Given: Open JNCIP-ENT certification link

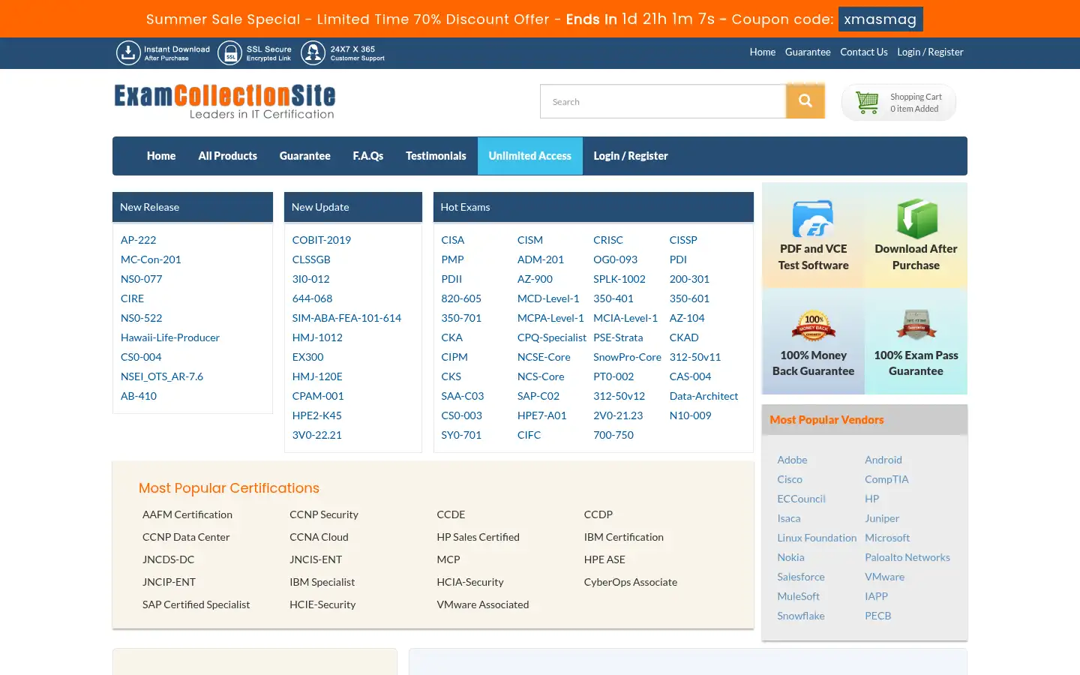Looking at the screenshot, I should [x=169, y=582].
